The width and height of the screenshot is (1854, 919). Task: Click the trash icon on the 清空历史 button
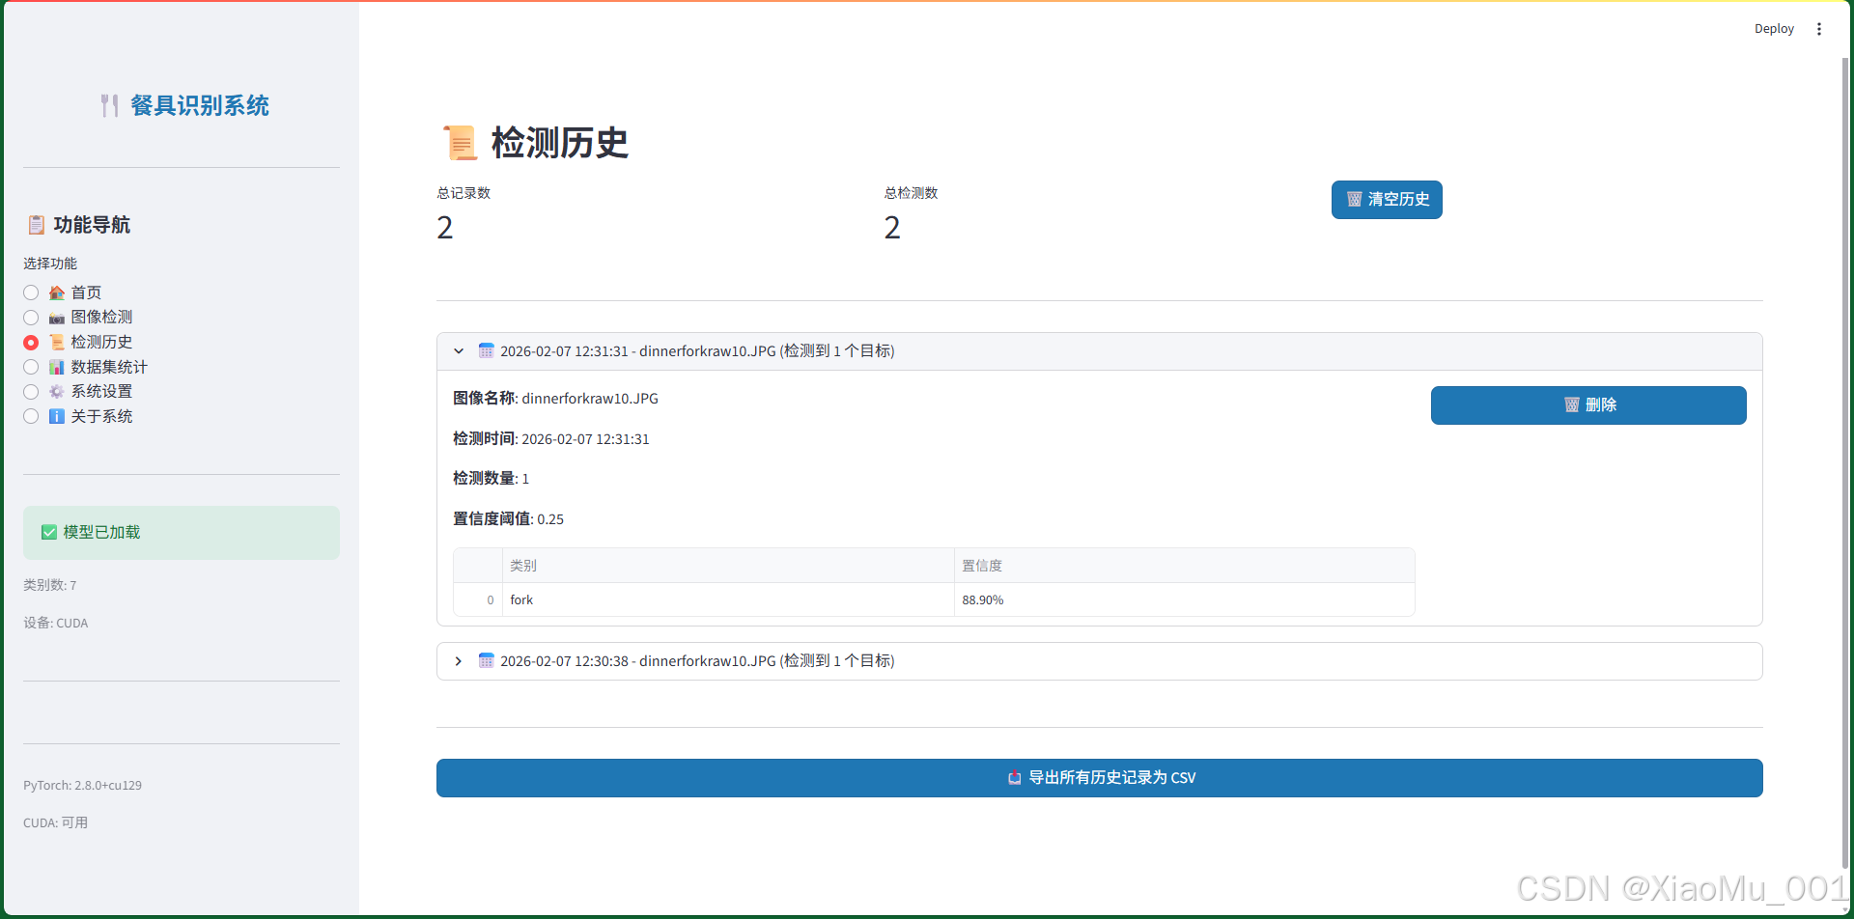(x=1354, y=200)
